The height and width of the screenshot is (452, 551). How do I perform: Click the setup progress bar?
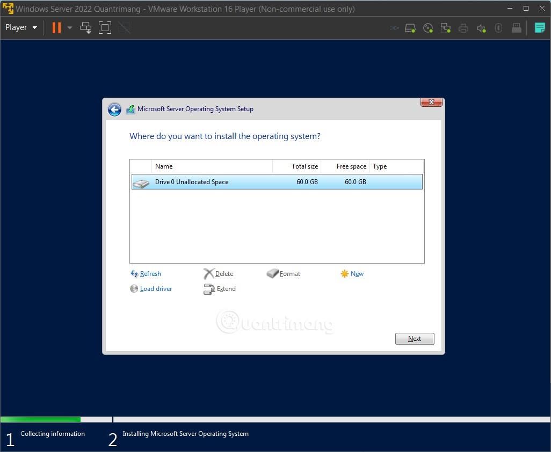point(275,419)
